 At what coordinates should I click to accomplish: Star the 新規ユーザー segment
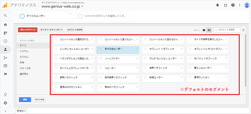[145, 77]
